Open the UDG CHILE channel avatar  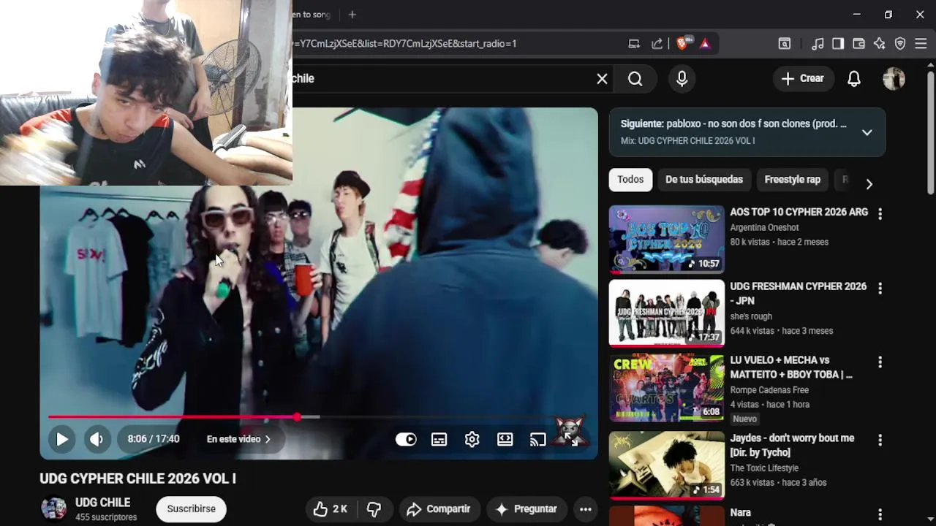pos(53,508)
